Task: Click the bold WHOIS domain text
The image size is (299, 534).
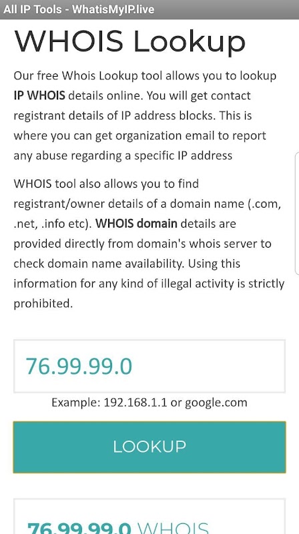Action: [x=136, y=224]
